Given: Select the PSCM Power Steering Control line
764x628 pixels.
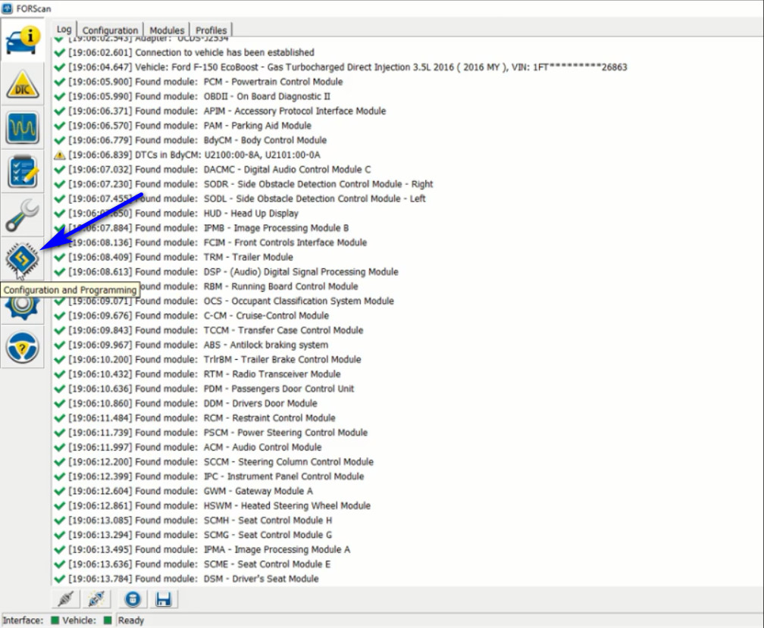Looking at the screenshot, I should tap(211, 433).
